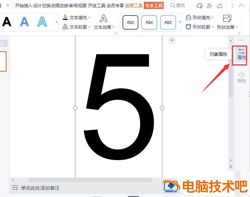Viewport: 250px width, 197px height.
Task: Switch to the 视图 tab
Action: pos(82,5)
